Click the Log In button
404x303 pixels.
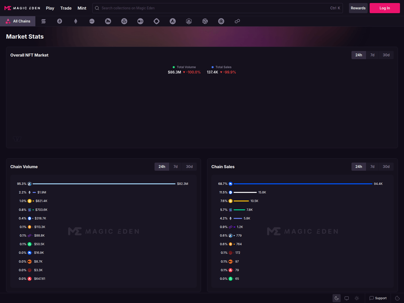(x=385, y=8)
